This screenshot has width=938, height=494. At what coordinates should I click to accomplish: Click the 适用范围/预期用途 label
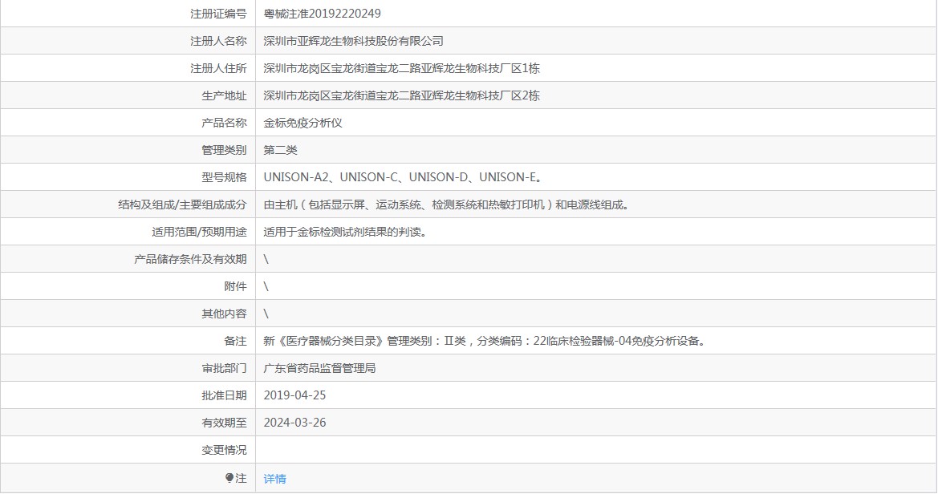point(199,232)
